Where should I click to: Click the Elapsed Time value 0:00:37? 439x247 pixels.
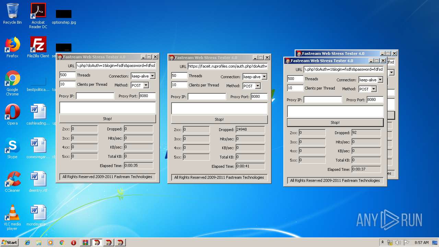[366, 169]
